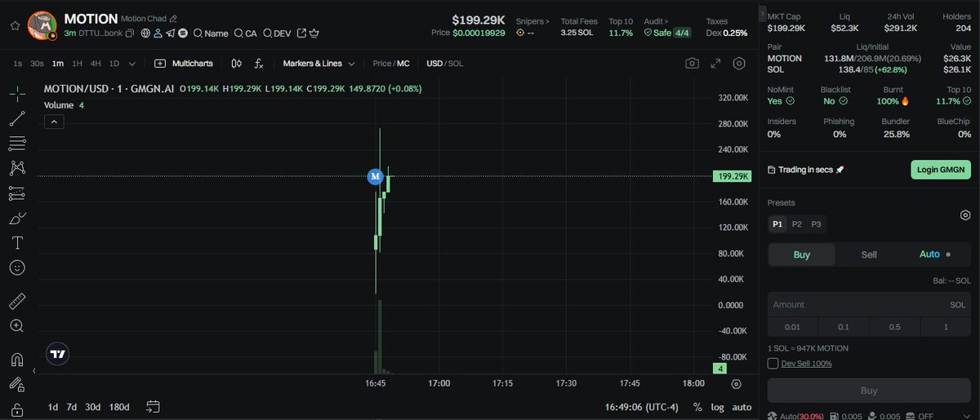Screen dimensions: 980x420
Task: Expand Audit details
Action: point(656,21)
